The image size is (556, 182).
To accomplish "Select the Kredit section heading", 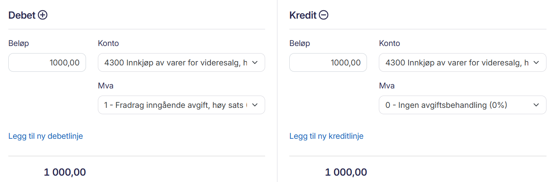I will pos(303,15).
